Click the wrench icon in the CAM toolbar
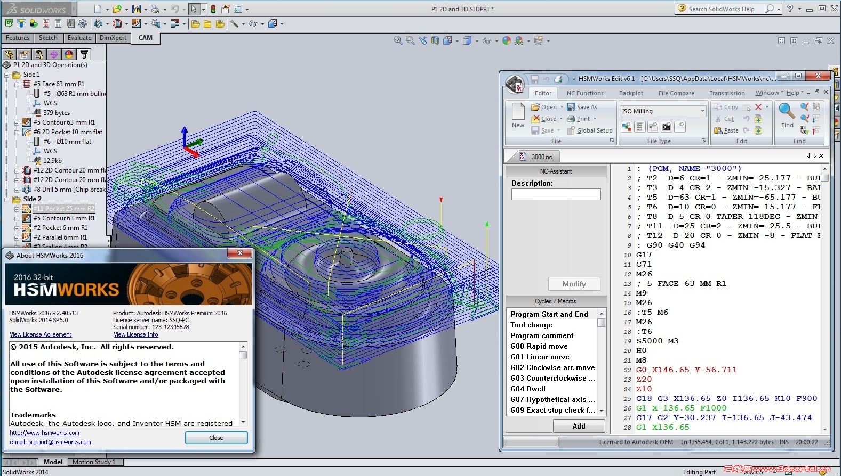The image size is (841, 476). (x=234, y=23)
